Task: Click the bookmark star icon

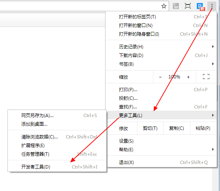Action: (164, 6)
